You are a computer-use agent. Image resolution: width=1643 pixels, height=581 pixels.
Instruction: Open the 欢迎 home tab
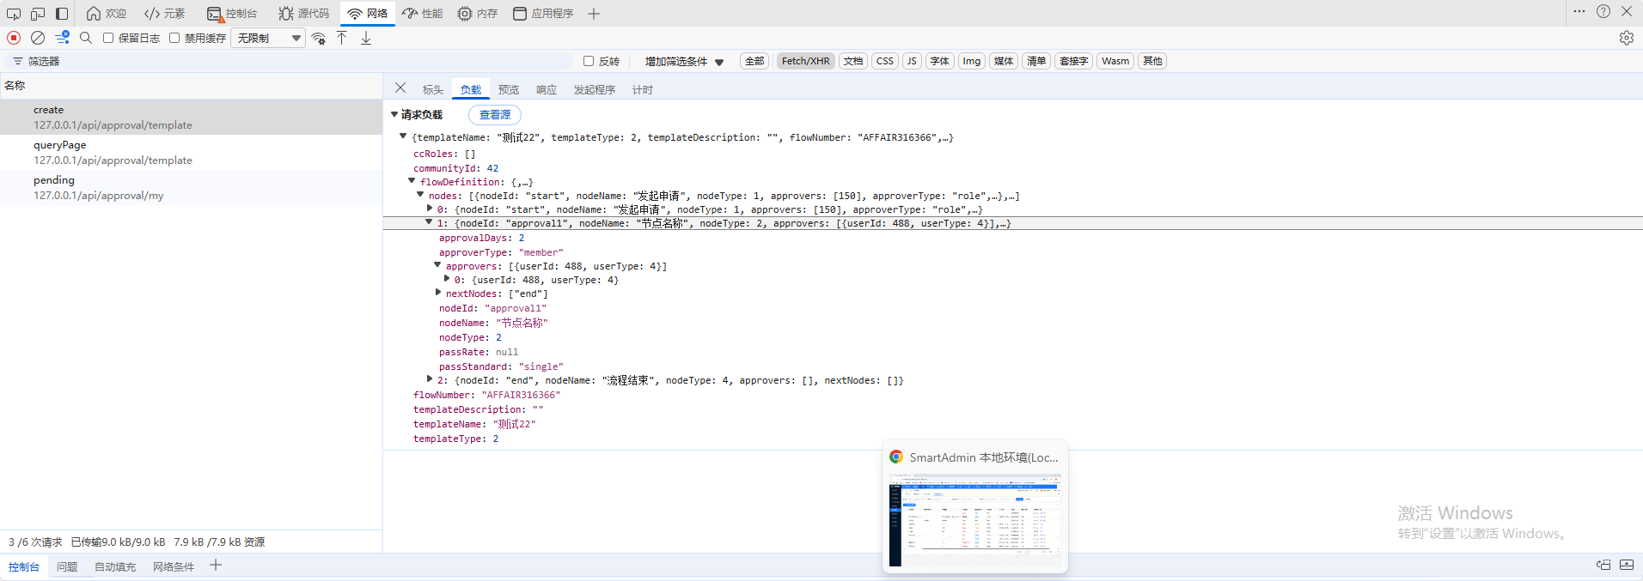(x=107, y=14)
